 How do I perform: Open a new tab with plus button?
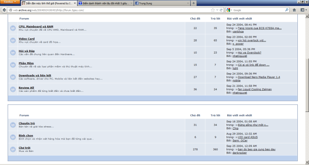click(x=193, y=3)
